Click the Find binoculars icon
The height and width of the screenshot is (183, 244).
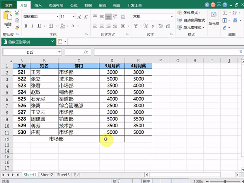[x=235, y=20]
